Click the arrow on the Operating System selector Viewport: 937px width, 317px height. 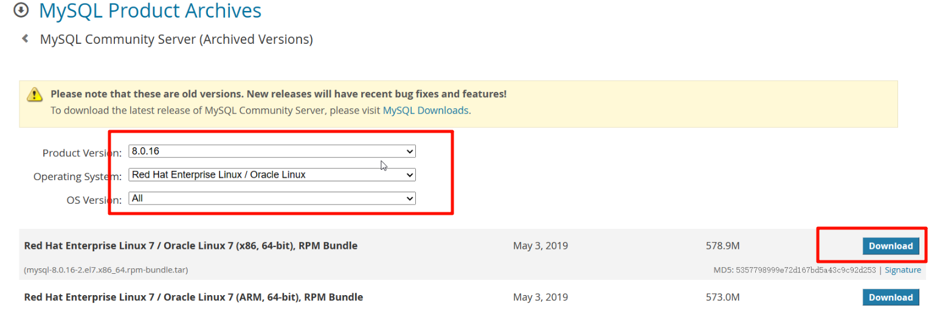pos(410,175)
